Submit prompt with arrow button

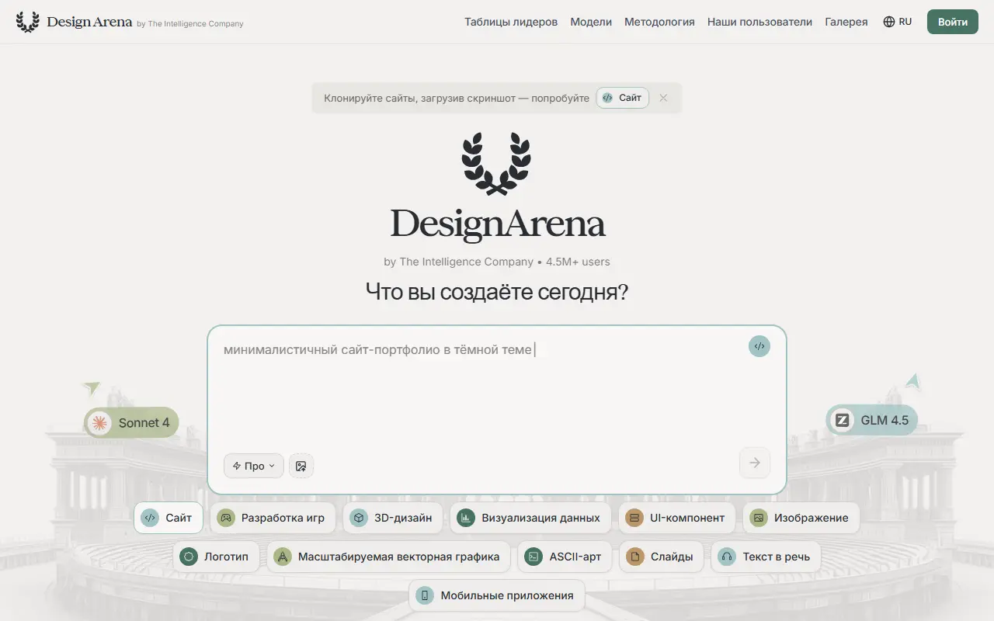(x=755, y=463)
